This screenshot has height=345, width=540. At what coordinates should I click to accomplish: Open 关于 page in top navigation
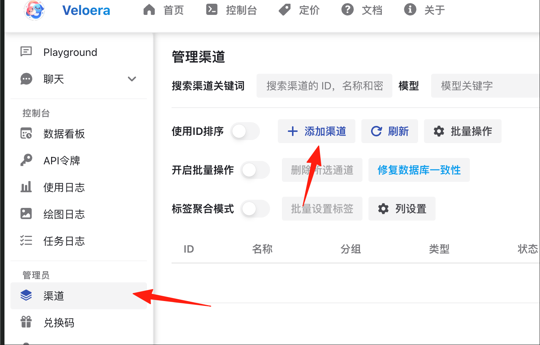coord(435,10)
